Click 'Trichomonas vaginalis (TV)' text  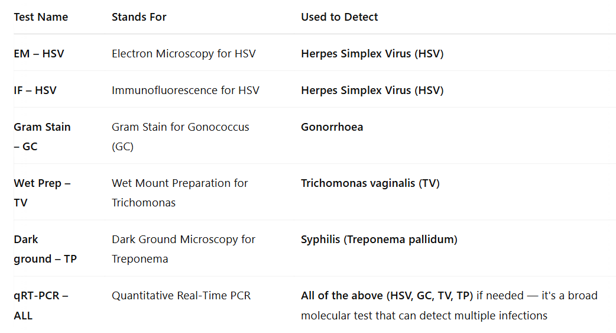coord(371,183)
